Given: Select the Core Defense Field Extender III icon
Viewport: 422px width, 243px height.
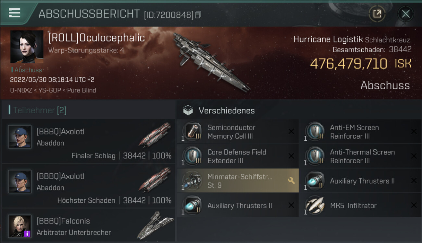Looking at the screenshot, I should 192,156.
